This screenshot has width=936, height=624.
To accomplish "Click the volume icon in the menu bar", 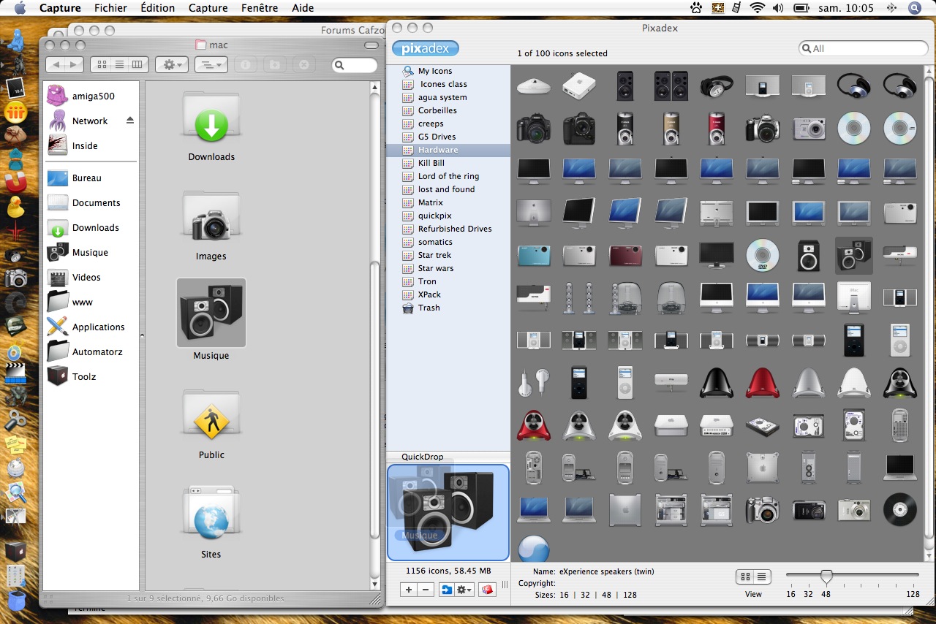I will (x=778, y=8).
